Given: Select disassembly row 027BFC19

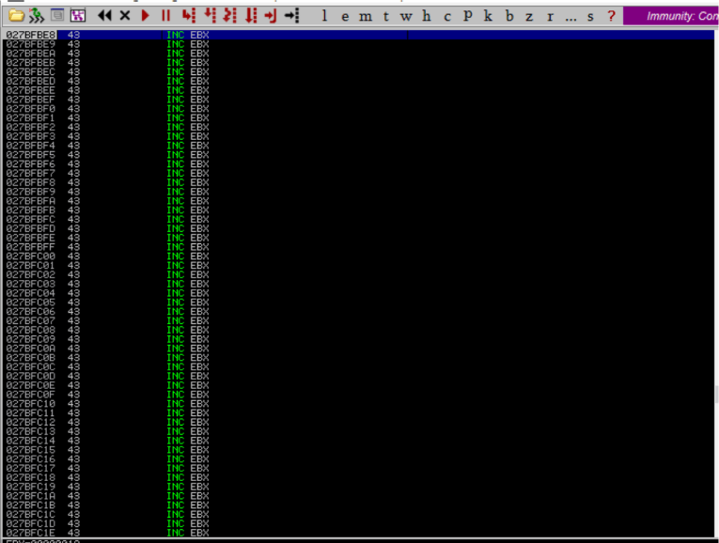Looking at the screenshot, I should (x=359, y=487).
